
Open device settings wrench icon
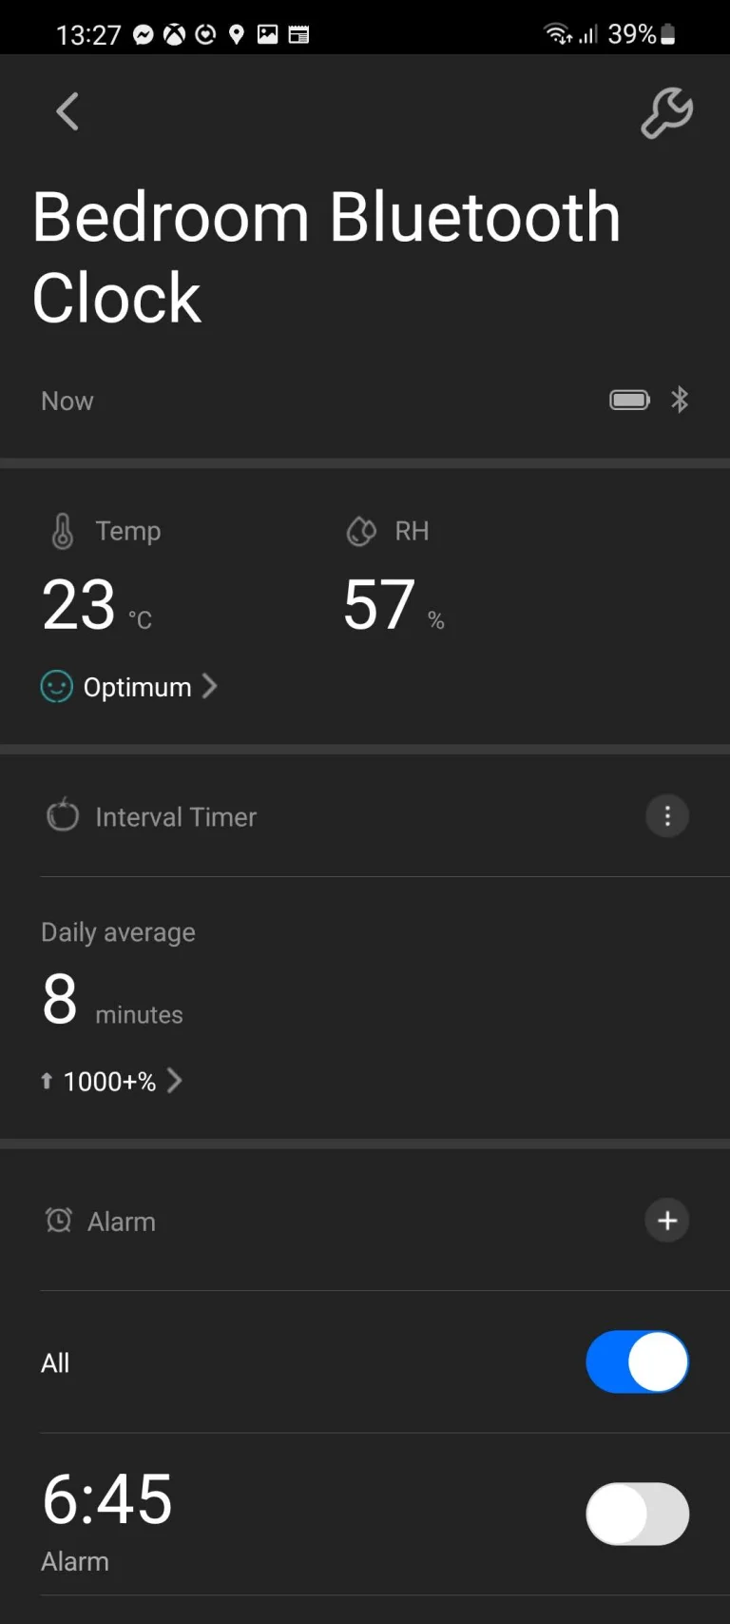tap(666, 113)
